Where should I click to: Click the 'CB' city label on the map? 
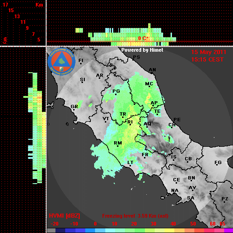pyautogui.click(x=188, y=159)
